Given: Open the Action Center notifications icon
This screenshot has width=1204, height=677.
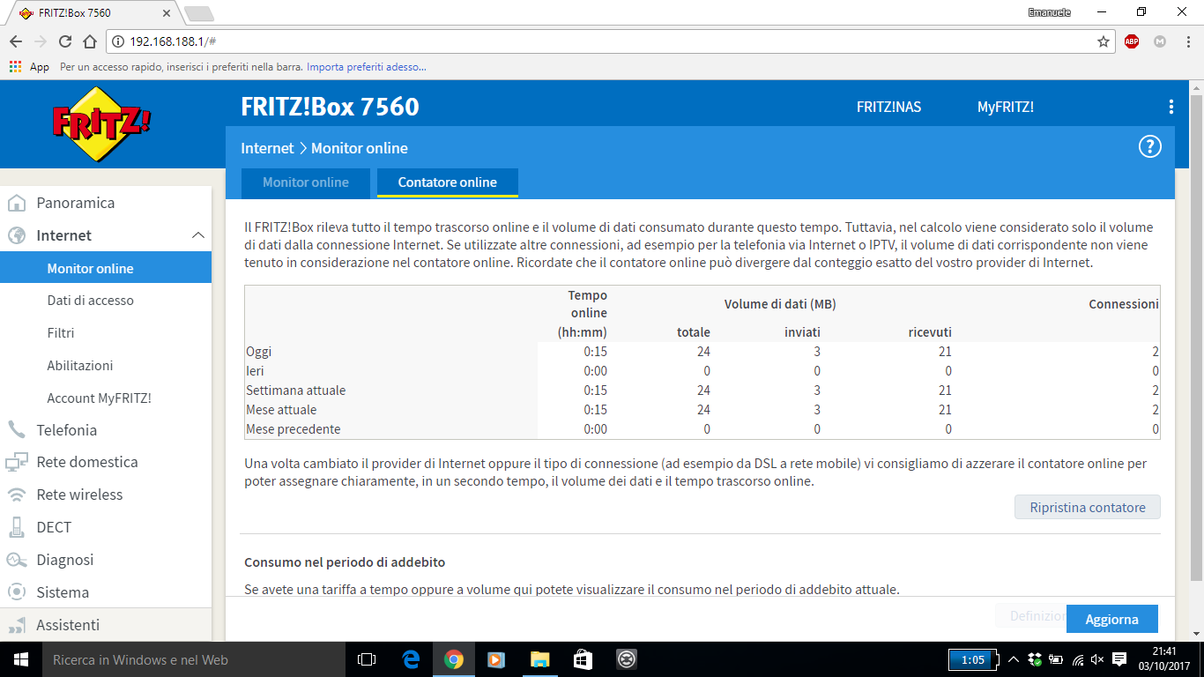Looking at the screenshot, I should (1119, 659).
